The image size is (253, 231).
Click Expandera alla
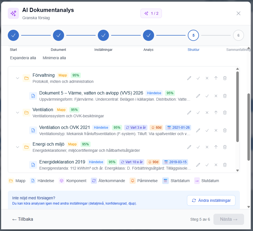pos(23,58)
